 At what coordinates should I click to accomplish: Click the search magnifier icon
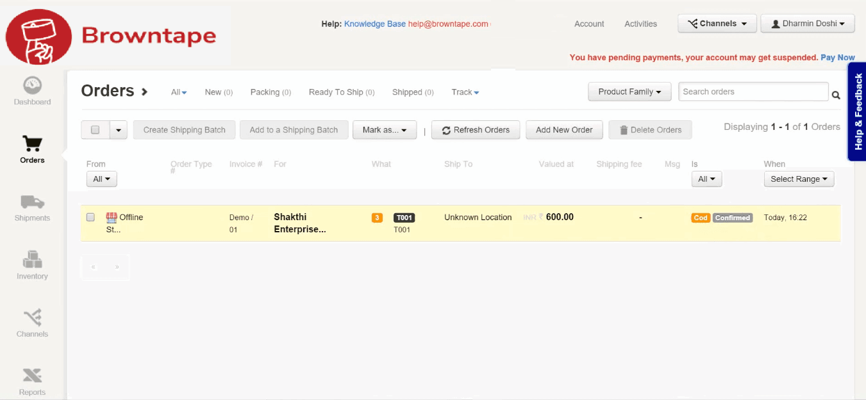(836, 95)
